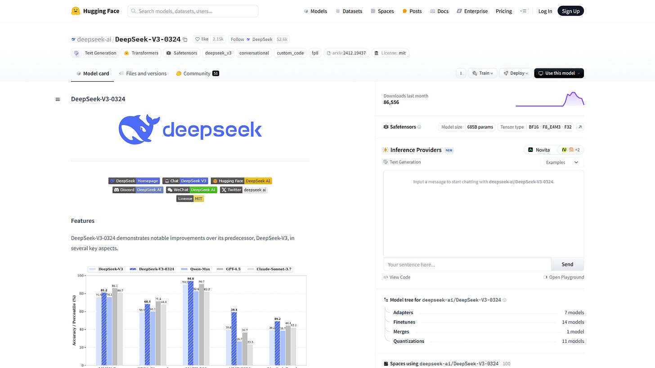
Task: Expand the navigation overflow menu icon
Action: [x=523, y=11]
